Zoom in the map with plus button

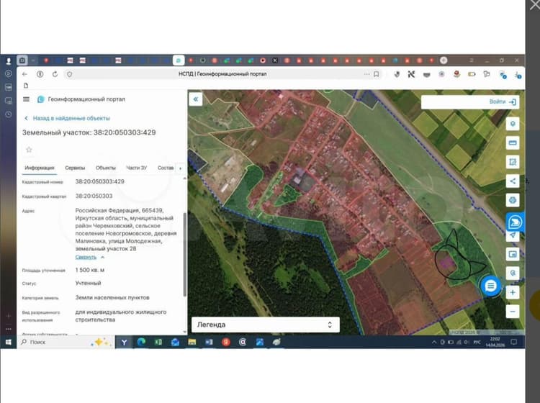(513, 292)
